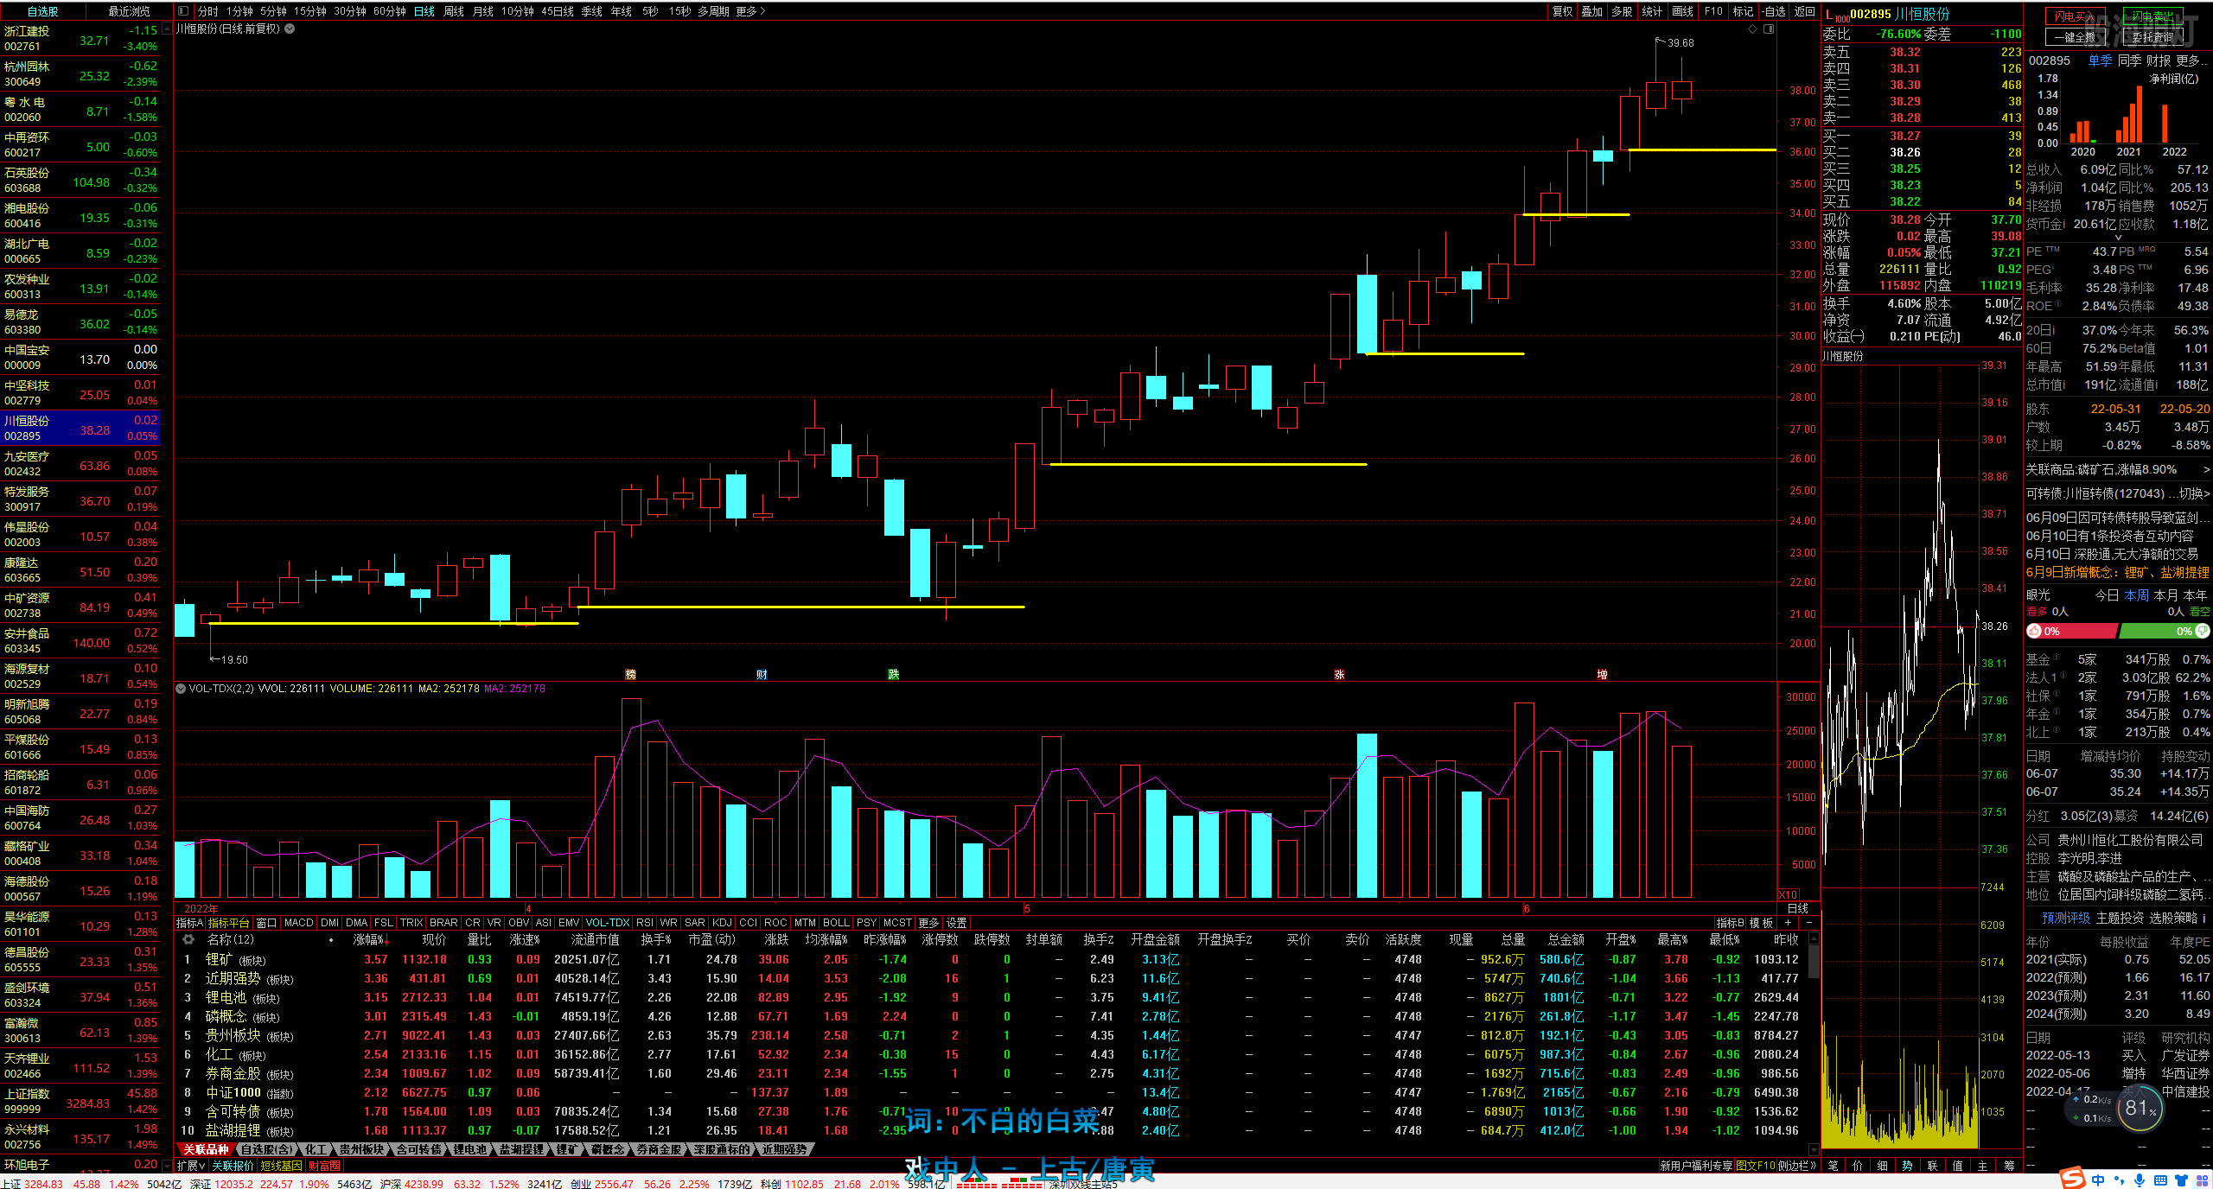Click the diamond marker icon above the chart
This screenshot has height=1189, width=2213.
click(x=1753, y=29)
